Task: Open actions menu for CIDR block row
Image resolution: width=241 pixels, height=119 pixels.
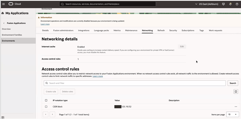Action: point(236,106)
